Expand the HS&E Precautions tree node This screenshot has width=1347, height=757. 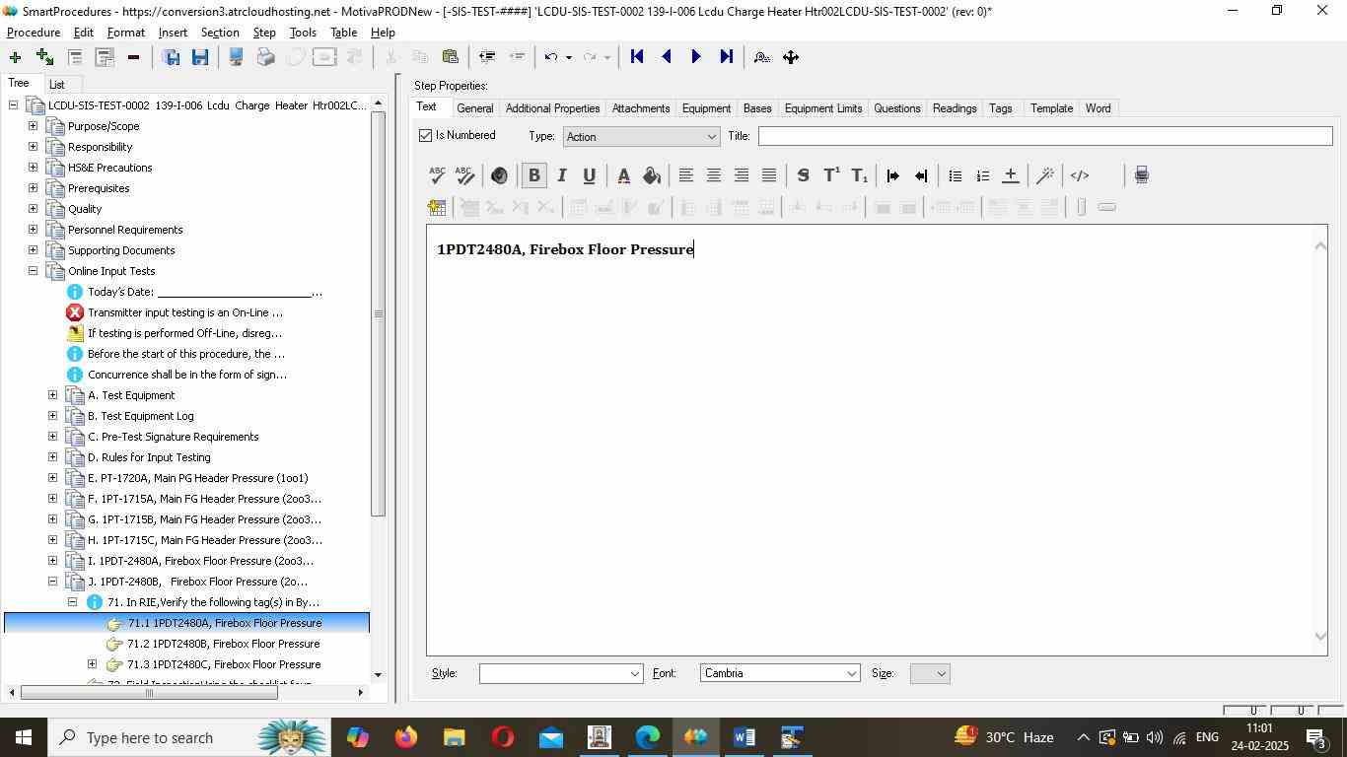click(33, 168)
